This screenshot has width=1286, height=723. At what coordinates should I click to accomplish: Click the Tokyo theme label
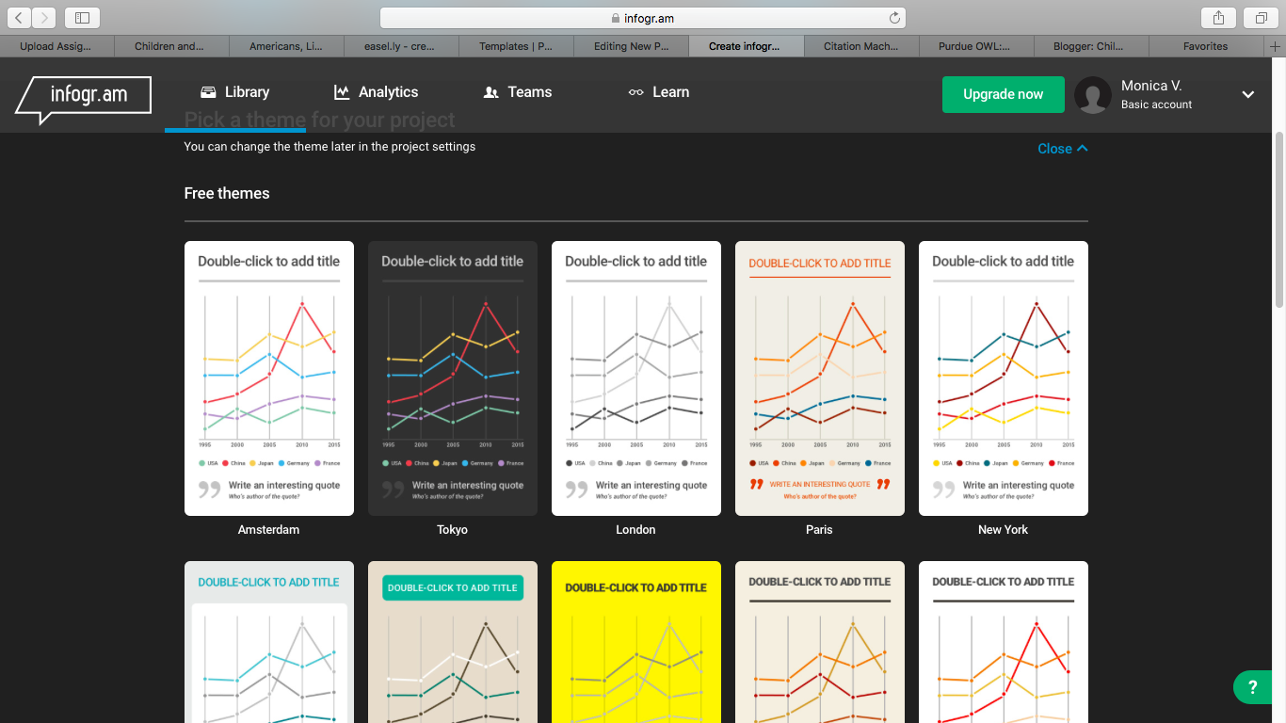pos(453,530)
